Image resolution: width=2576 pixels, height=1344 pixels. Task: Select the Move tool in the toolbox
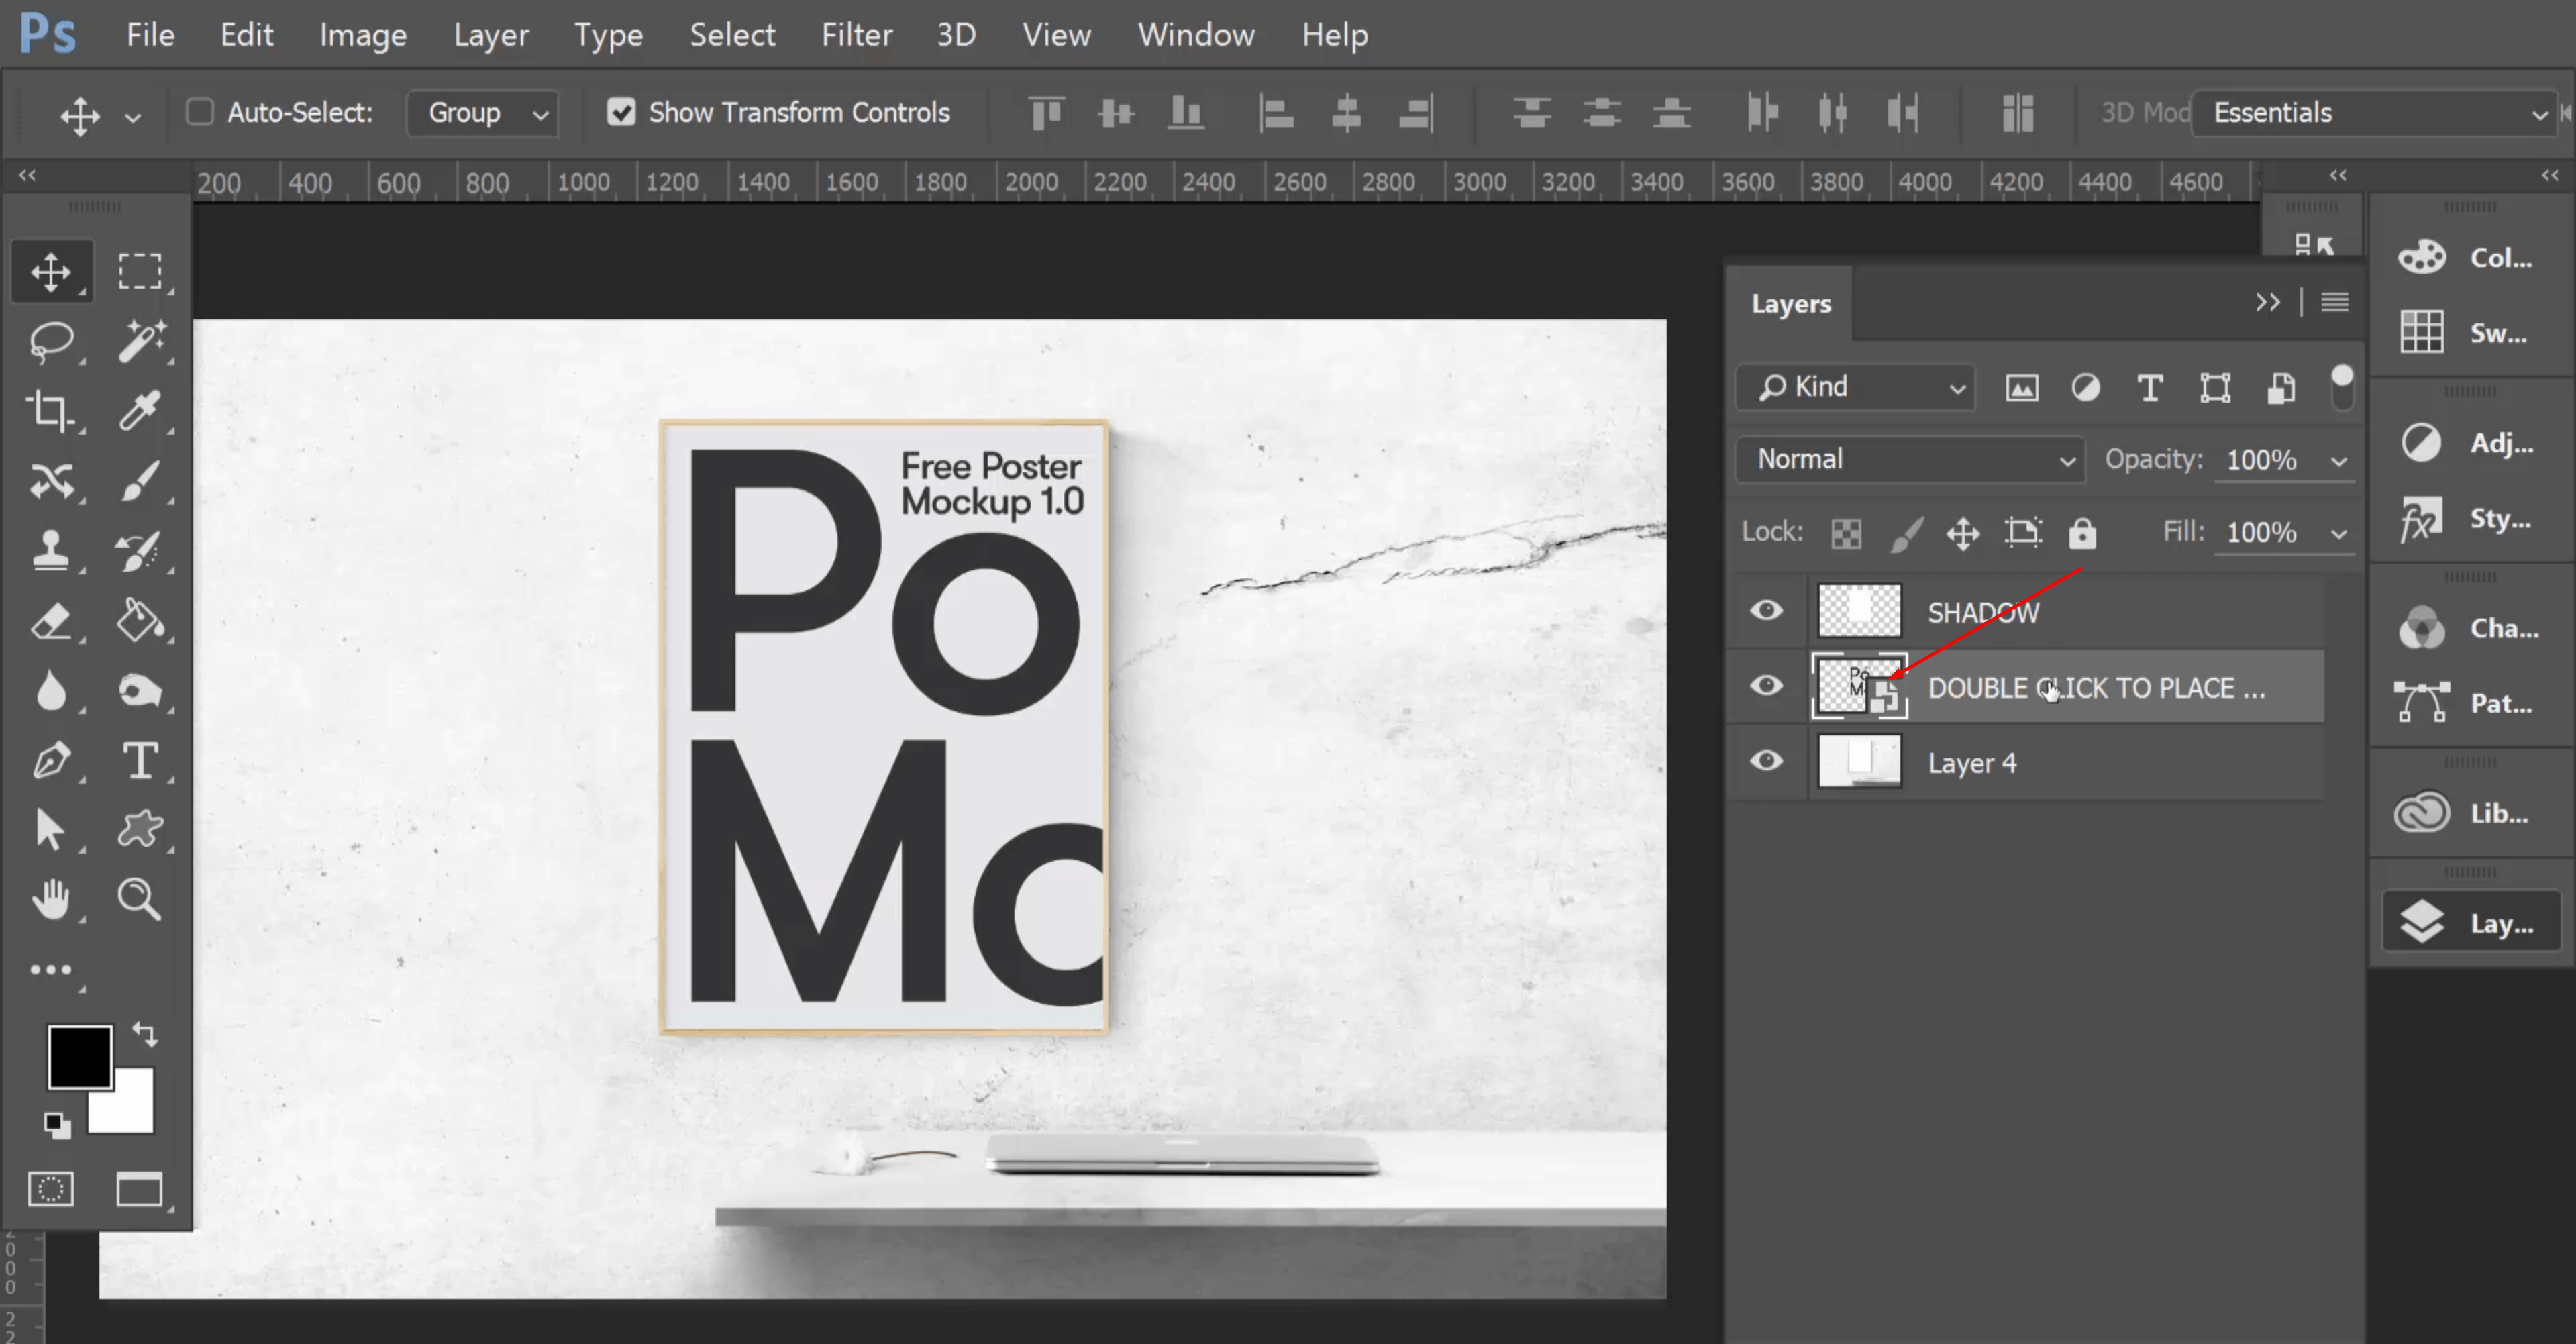coord(50,271)
